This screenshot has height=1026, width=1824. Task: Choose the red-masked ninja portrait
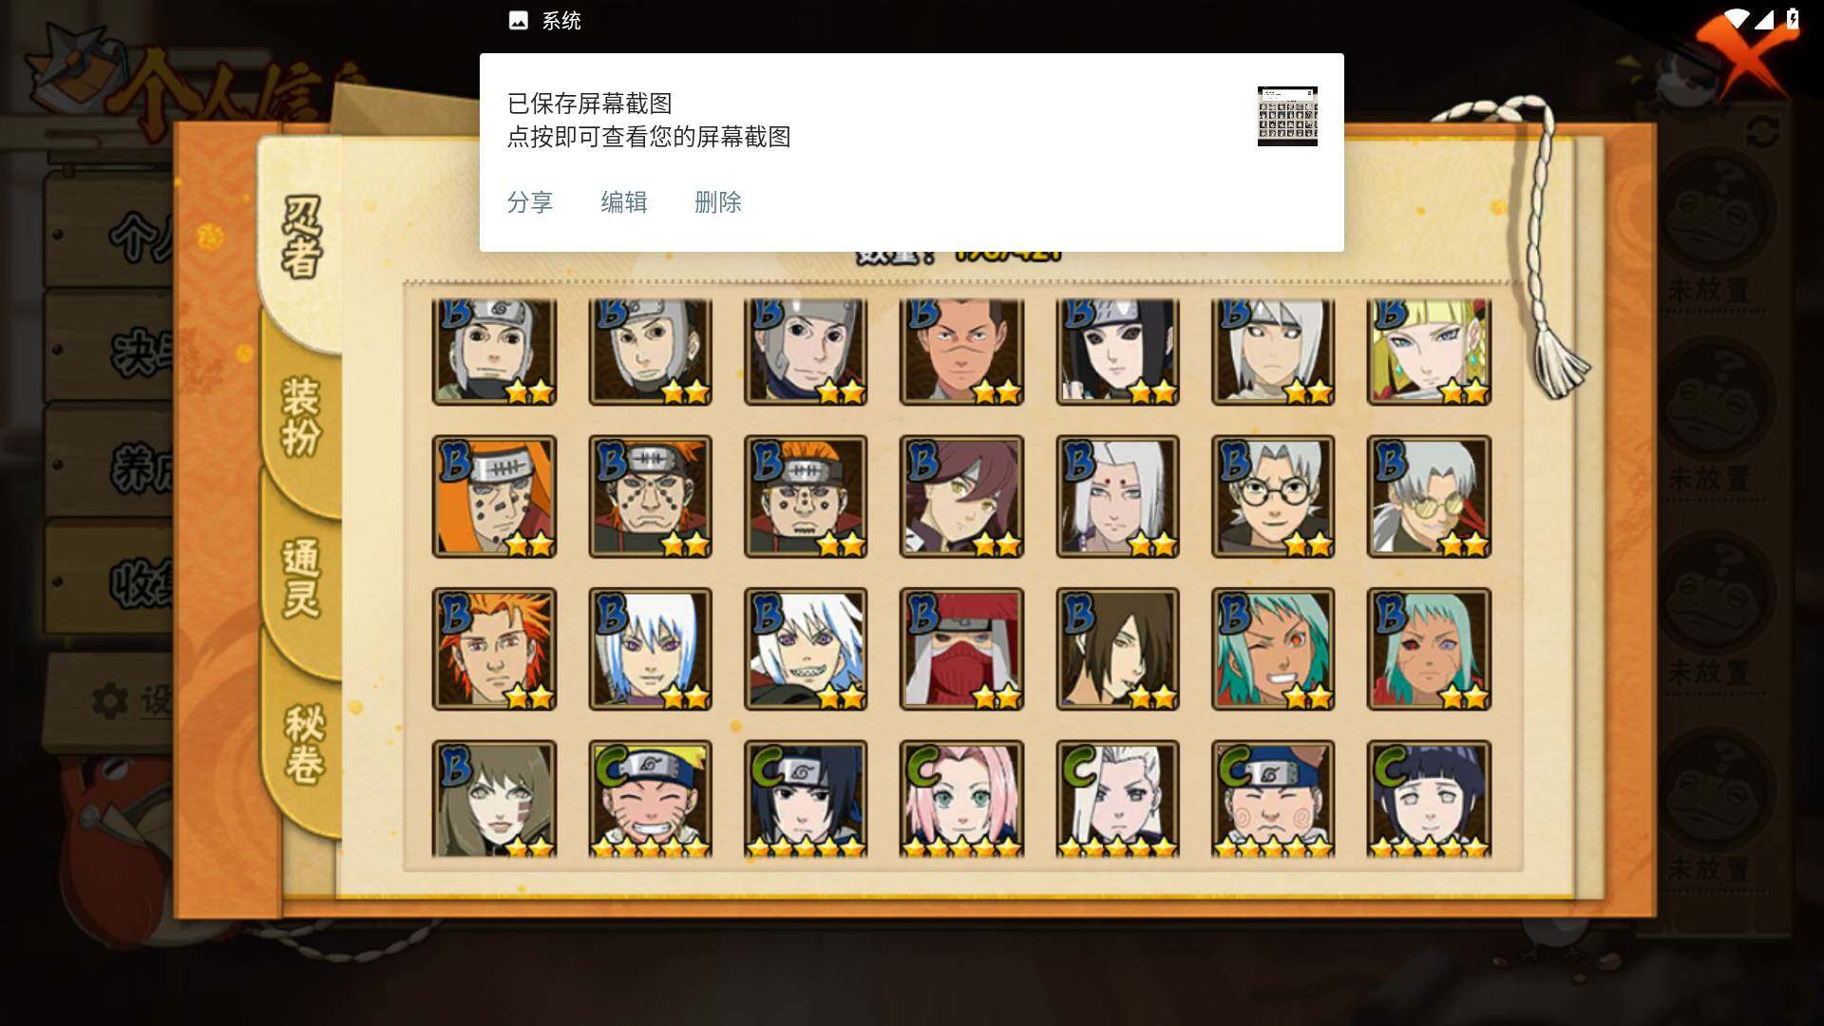(961, 649)
